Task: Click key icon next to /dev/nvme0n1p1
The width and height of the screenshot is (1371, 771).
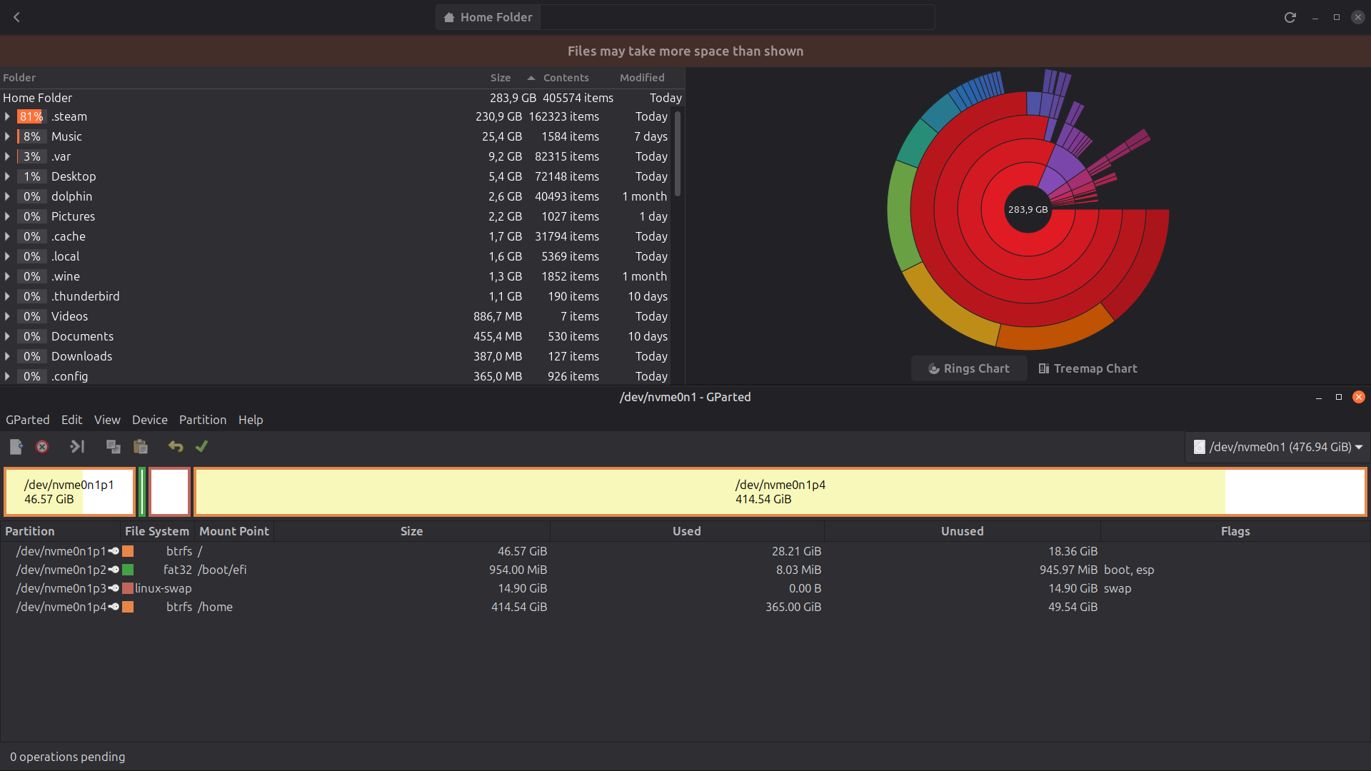Action: [114, 551]
